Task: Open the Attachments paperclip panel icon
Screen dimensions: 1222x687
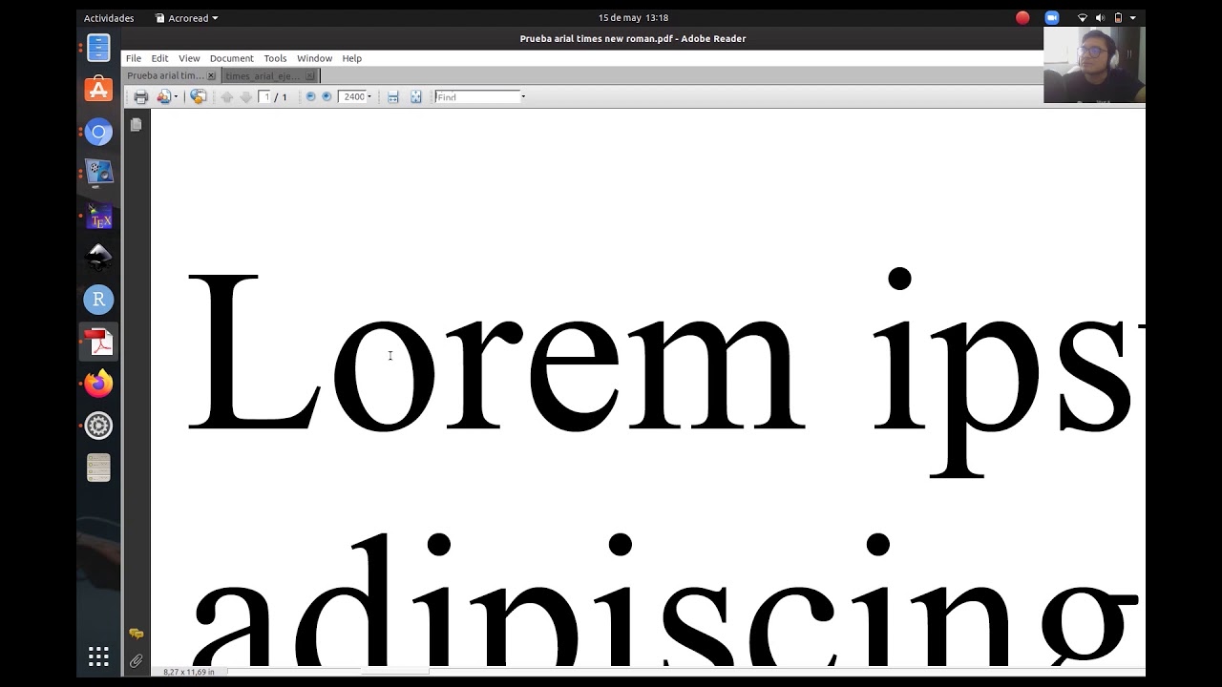Action: (x=136, y=660)
